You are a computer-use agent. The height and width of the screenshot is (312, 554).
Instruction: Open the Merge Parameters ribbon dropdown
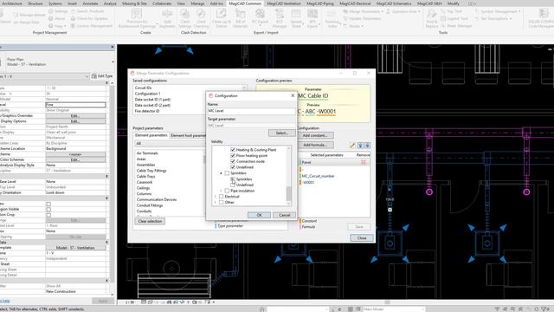point(364,11)
